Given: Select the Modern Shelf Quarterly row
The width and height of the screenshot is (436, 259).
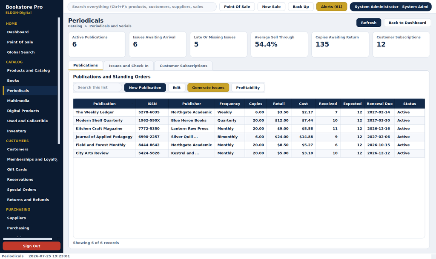Looking at the screenshot, I should pos(249,121).
